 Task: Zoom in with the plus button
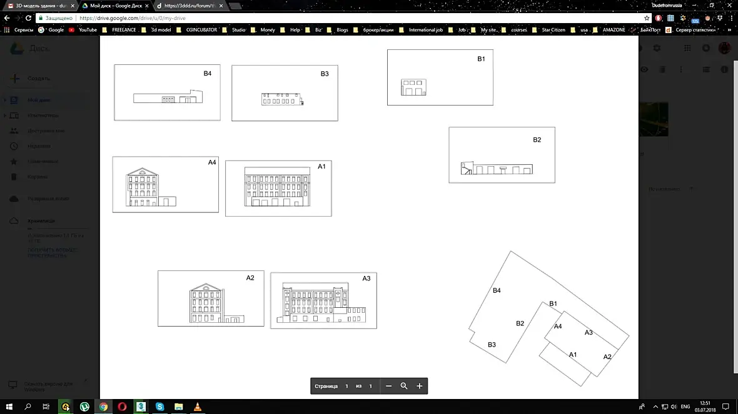(x=420, y=386)
